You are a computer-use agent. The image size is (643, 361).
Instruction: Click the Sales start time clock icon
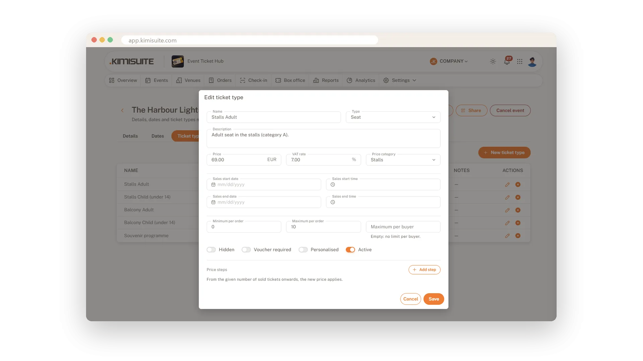pyautogui.click(x=333, y=185)
